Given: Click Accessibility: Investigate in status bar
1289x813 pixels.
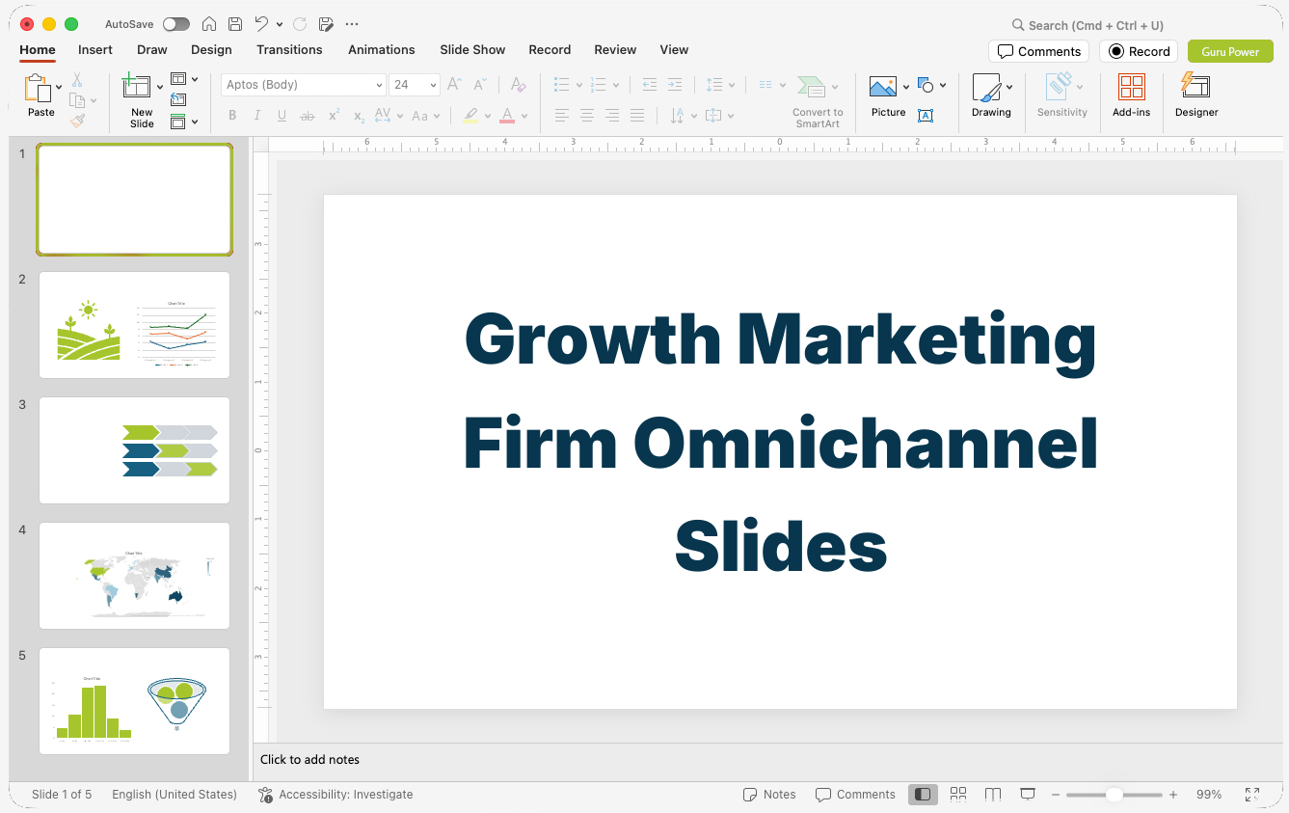Looking at the screenshot, I should tap(336, 795).
